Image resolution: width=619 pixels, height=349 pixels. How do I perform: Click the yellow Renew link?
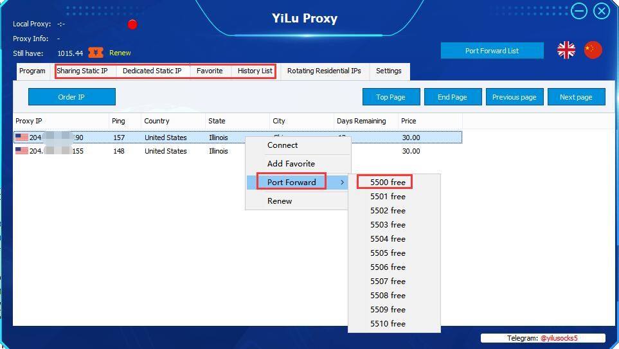[x=120, y=53]
